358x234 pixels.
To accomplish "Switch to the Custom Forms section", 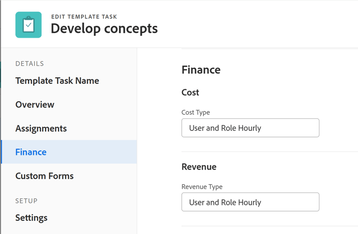I will 44,176.
